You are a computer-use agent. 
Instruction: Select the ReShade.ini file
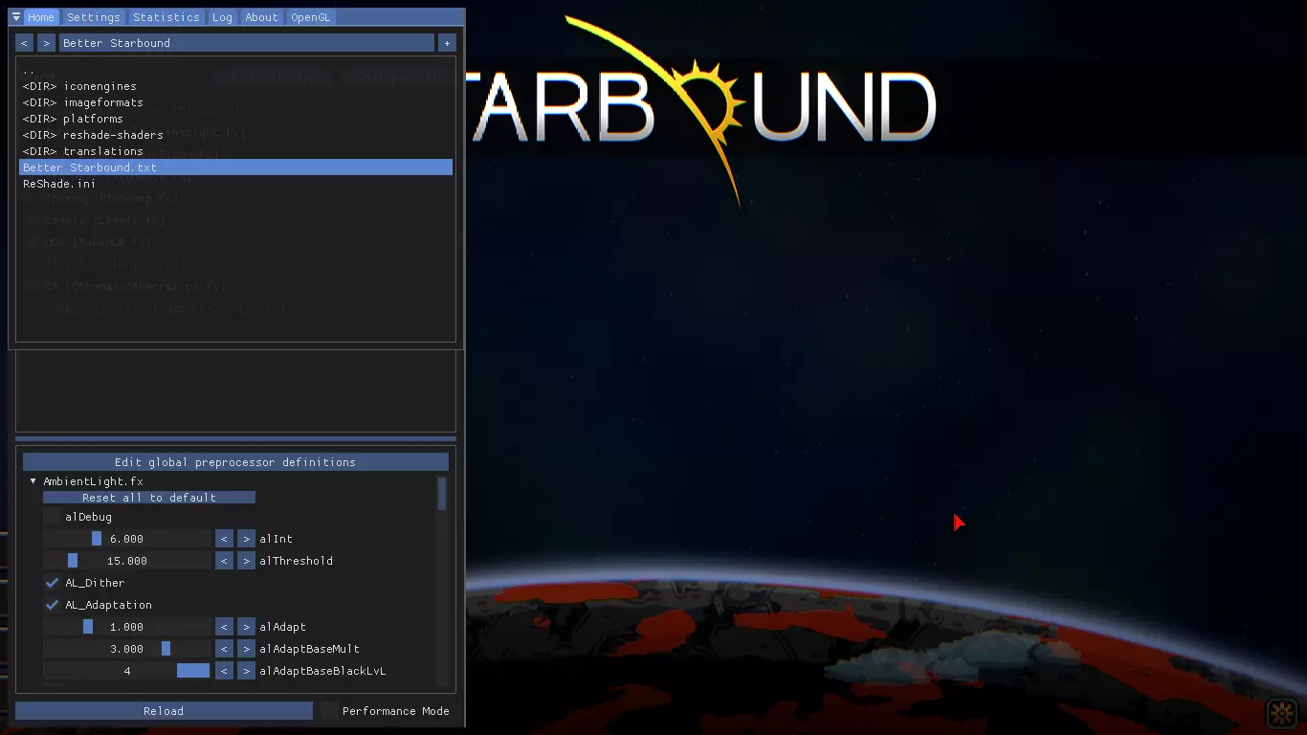(235, 184)
